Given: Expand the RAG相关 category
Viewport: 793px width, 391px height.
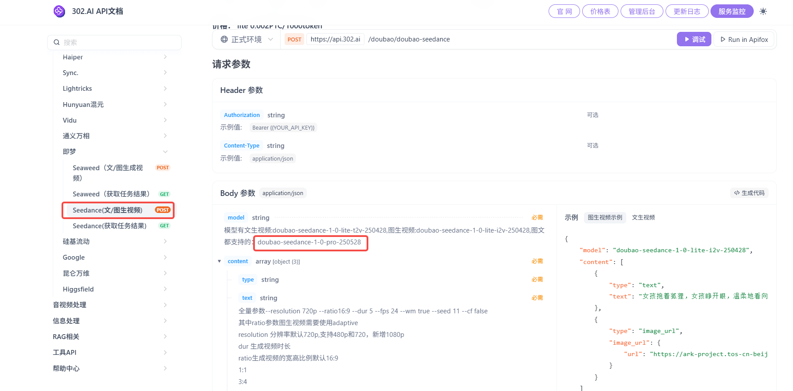Looking at the screenshot, I should 110,336.
